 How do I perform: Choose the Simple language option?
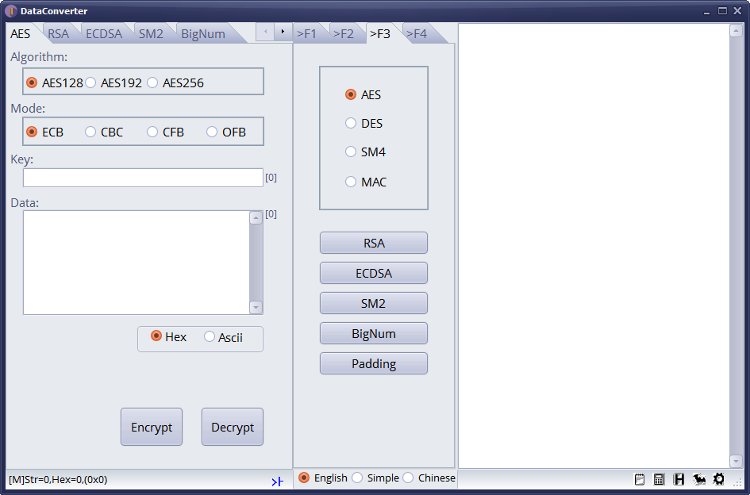tap(360, 478)
